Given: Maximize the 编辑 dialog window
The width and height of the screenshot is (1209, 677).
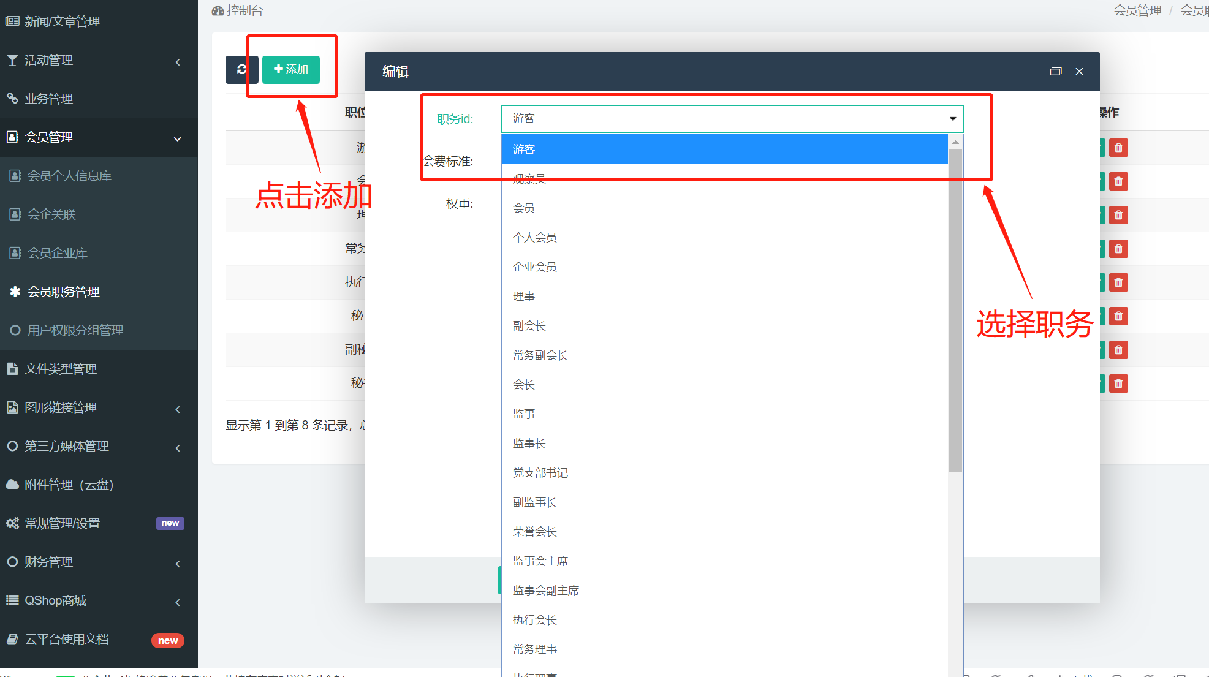Looking at the screenshot, I should point(1055,72).
